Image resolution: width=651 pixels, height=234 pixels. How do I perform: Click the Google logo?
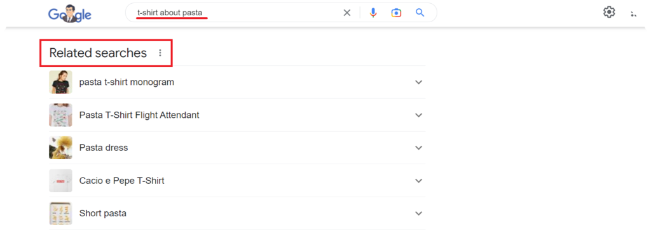click(x=70, y=14)
